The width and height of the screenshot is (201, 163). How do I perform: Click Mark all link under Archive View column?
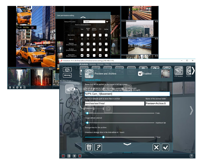coord(88,39)
